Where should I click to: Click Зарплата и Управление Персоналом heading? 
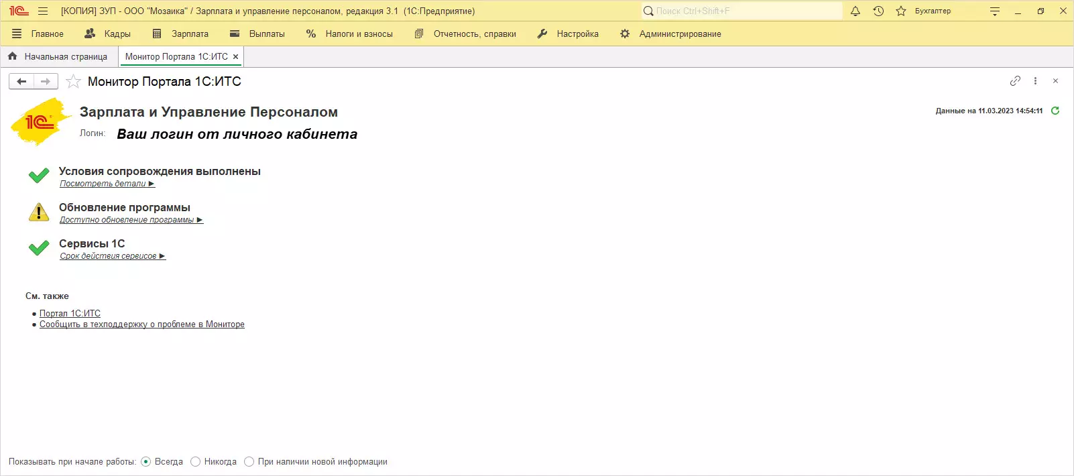[208, 112]
